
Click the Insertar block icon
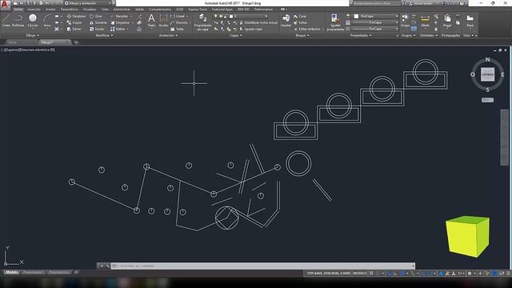286,20
